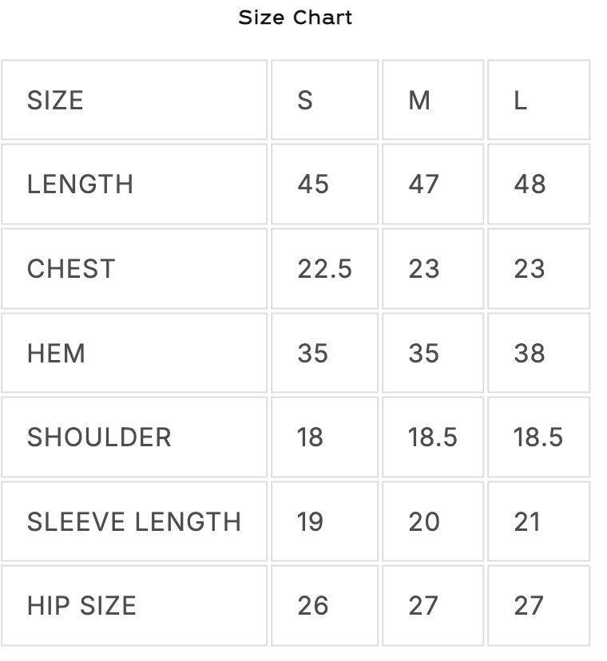The image size is (607, 661).
Task: Click sleeve length value 21 for size L
Action: coord(528,522)
